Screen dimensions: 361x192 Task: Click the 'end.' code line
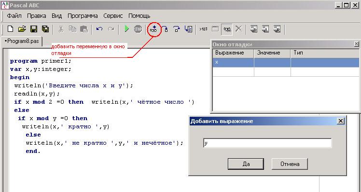coord(33,151)
